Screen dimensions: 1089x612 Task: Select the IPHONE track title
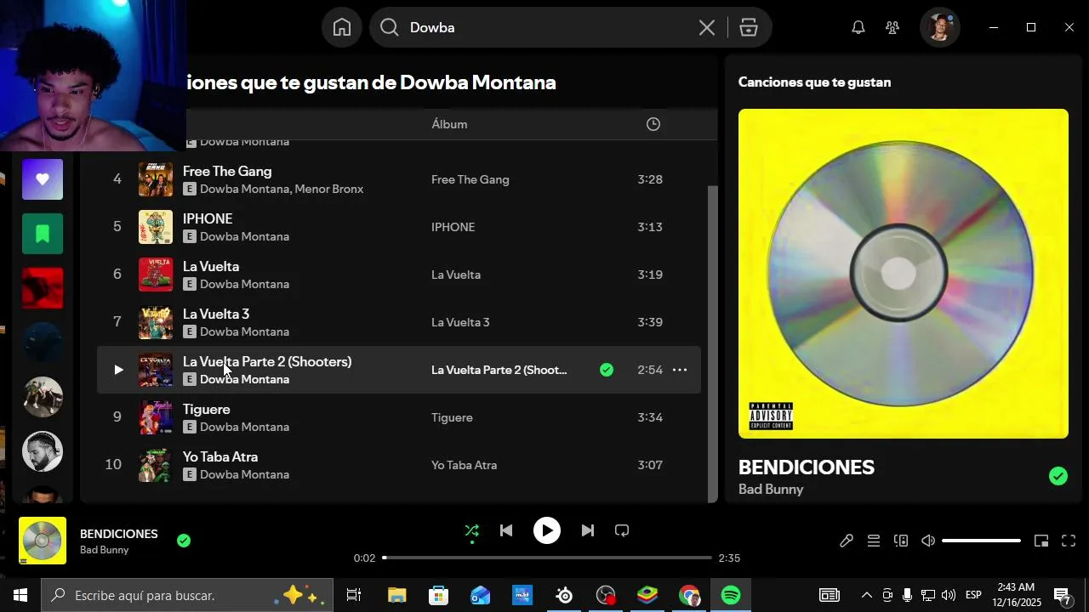pos(208,218)
